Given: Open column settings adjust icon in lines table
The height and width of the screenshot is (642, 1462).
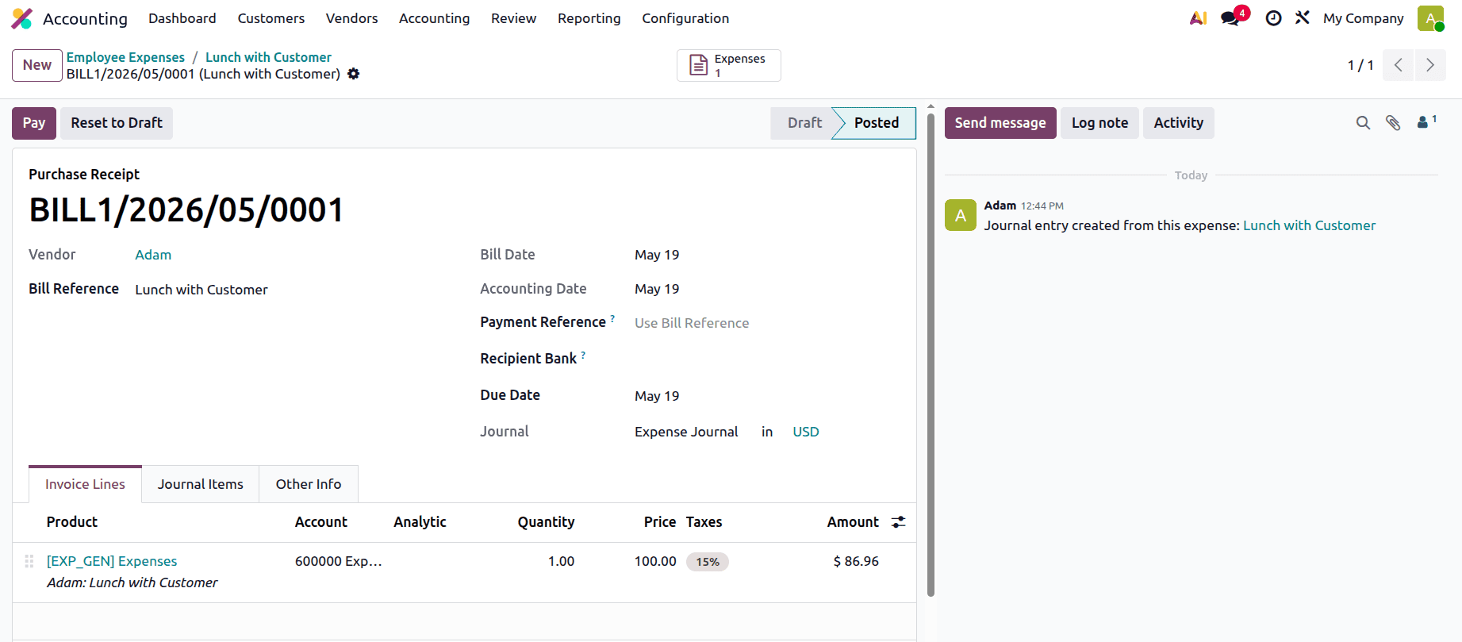Looking at the screenshot, I should [898, 522].
